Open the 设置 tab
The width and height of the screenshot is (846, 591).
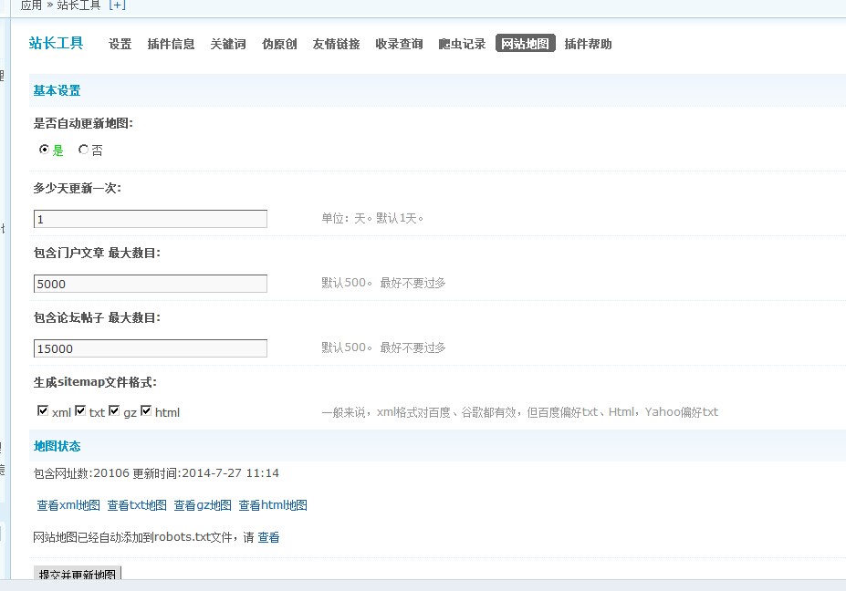120,44
